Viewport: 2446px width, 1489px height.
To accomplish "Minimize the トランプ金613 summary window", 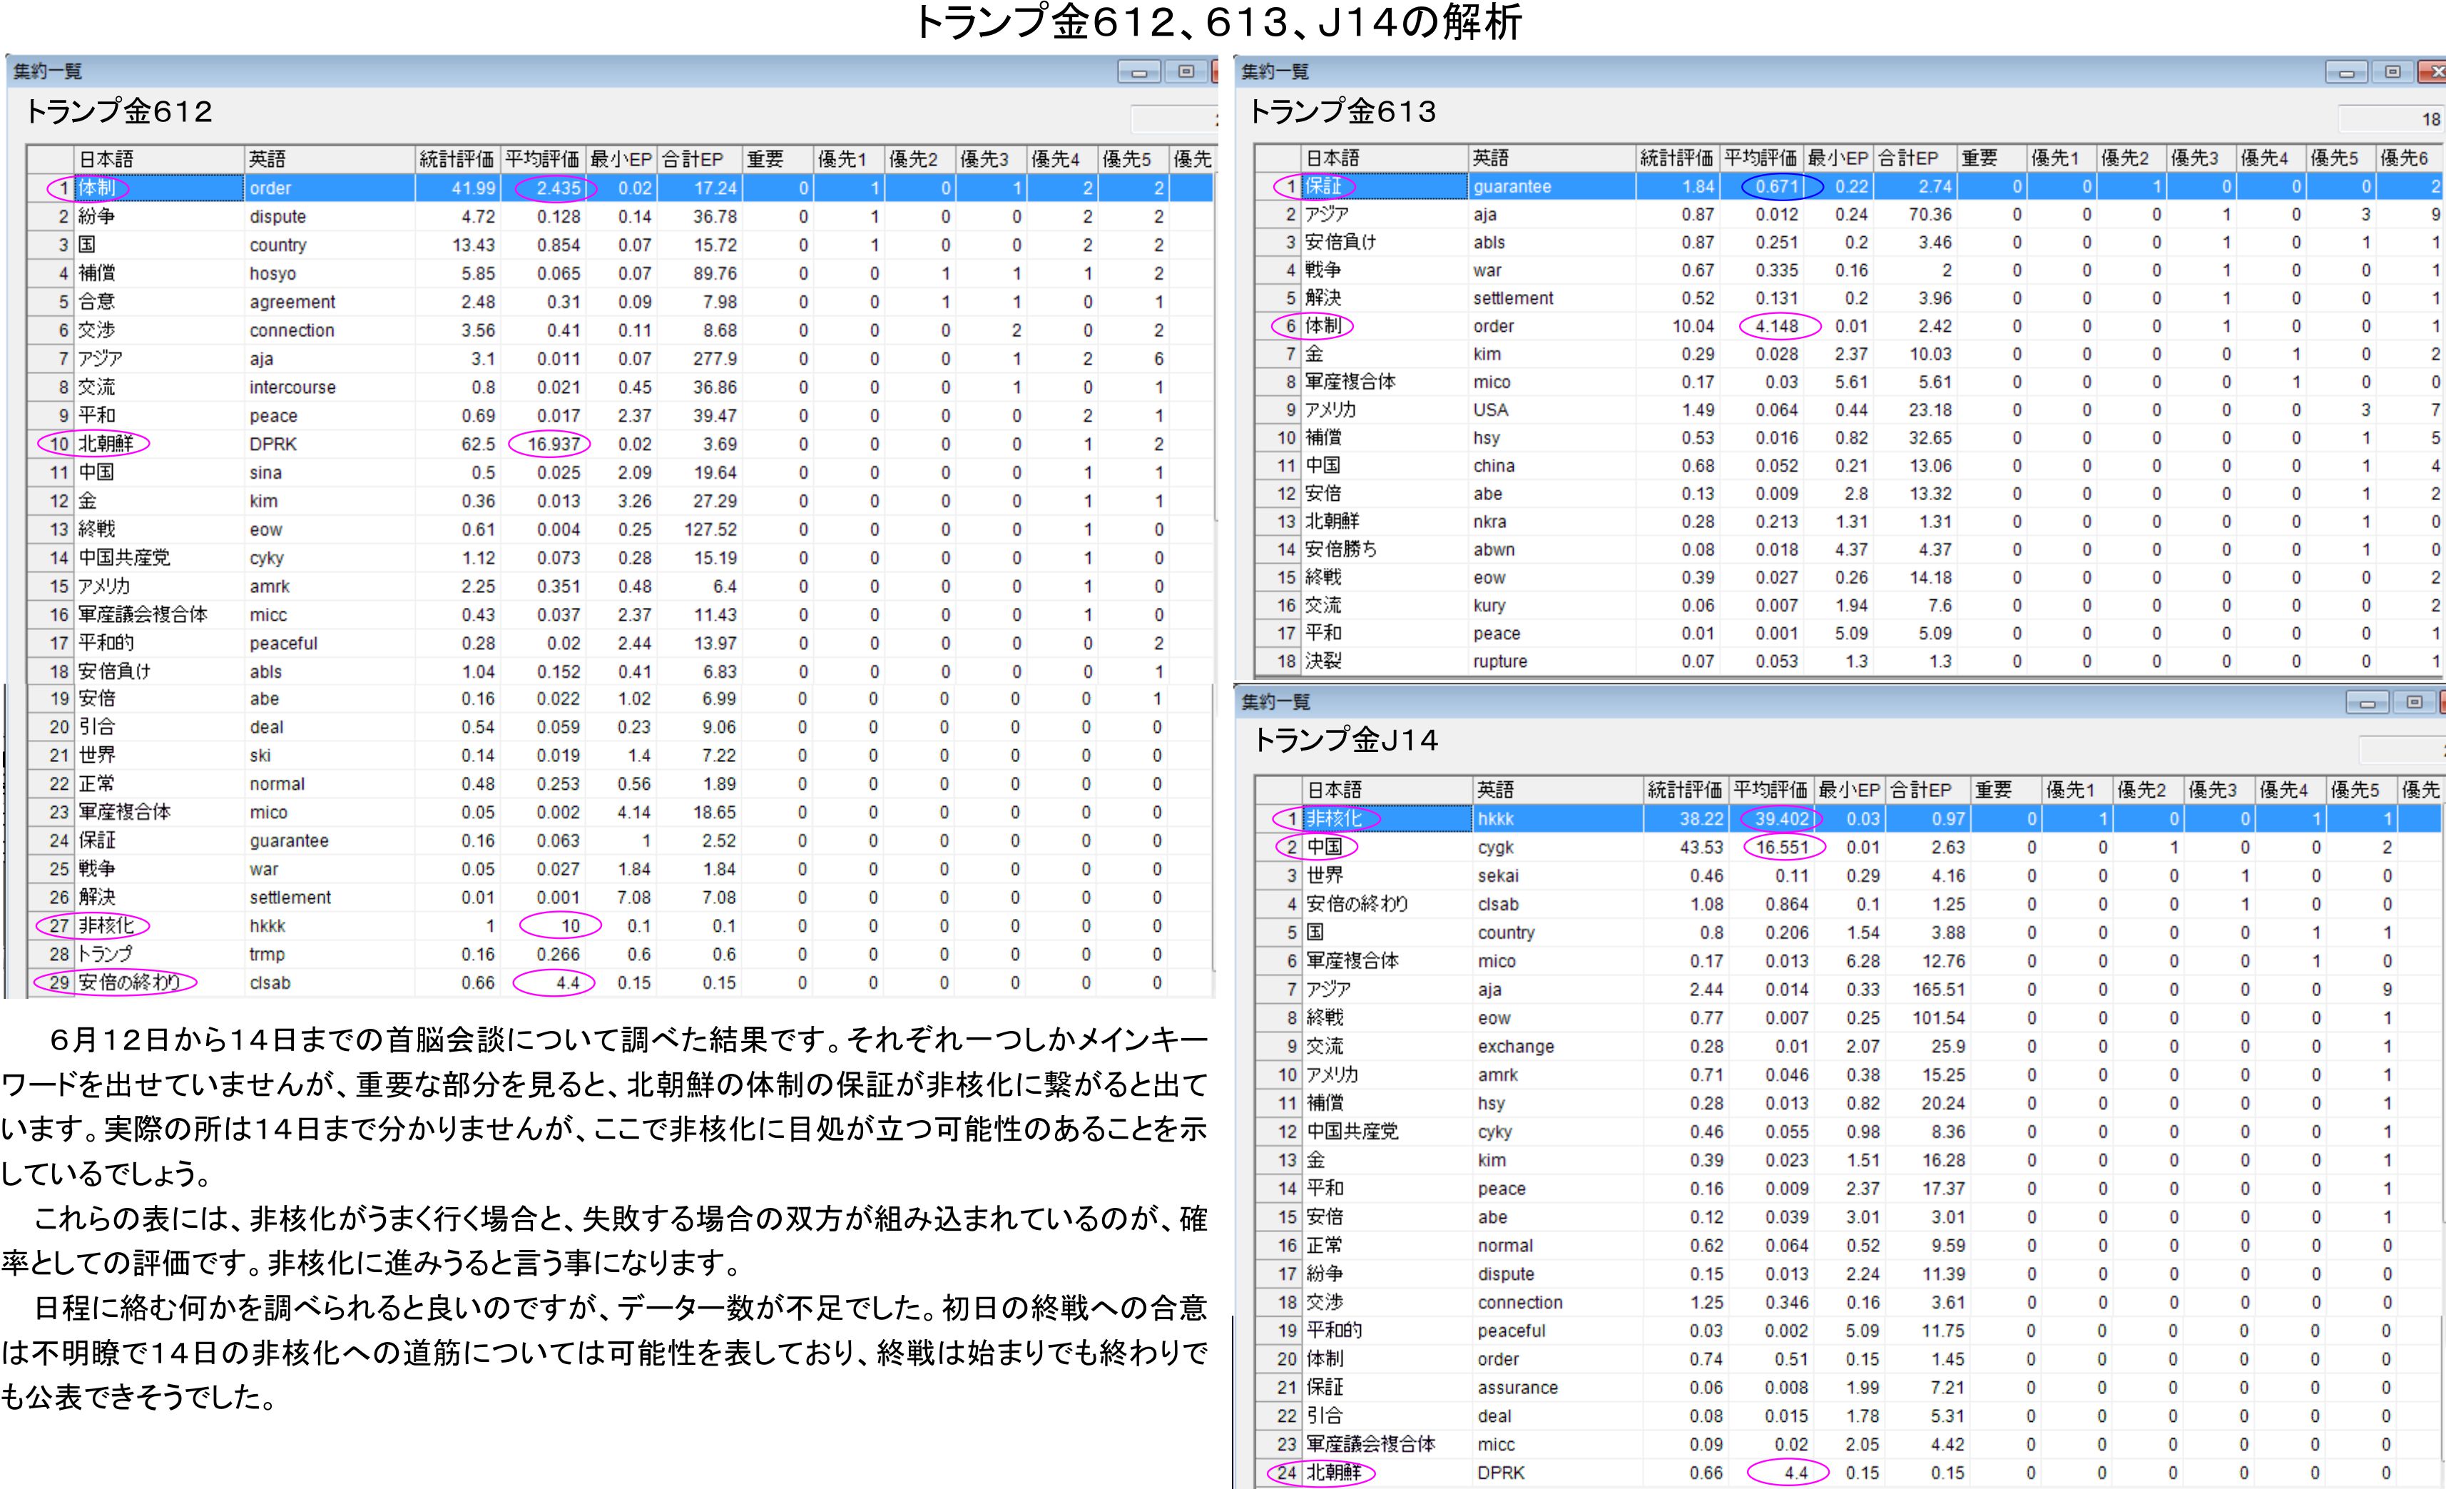I will 2347,73.
